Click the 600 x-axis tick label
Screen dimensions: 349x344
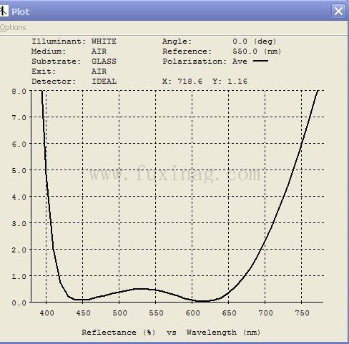[192, 313]
